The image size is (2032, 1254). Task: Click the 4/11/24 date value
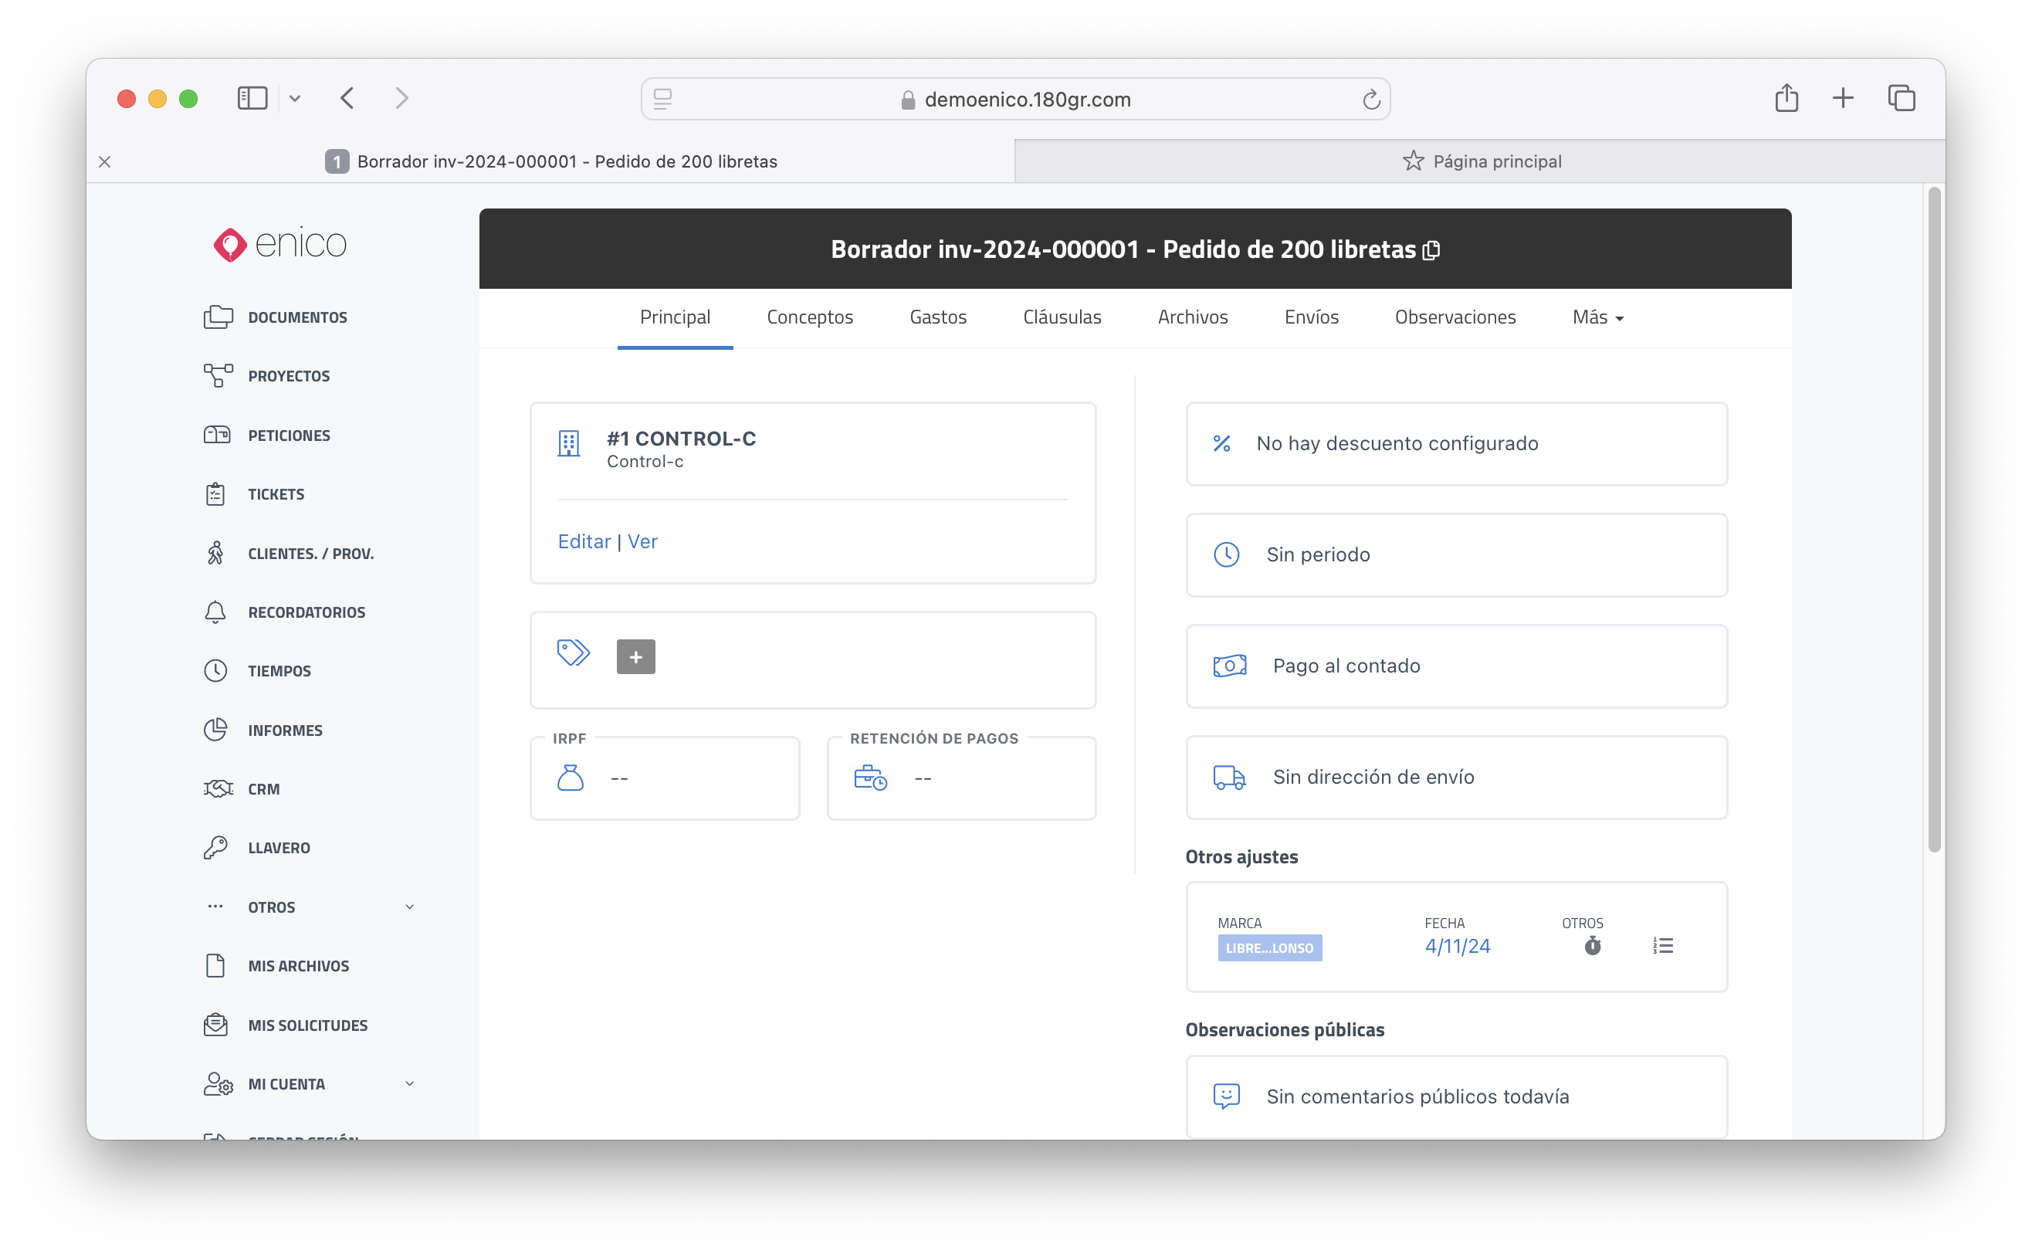point(1457,947)
